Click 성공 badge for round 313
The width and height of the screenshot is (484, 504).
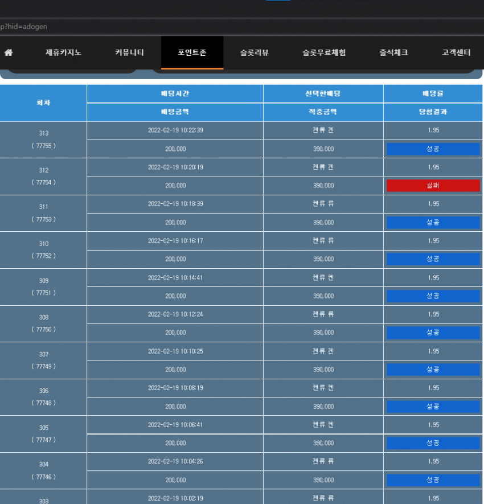[433, 149]
